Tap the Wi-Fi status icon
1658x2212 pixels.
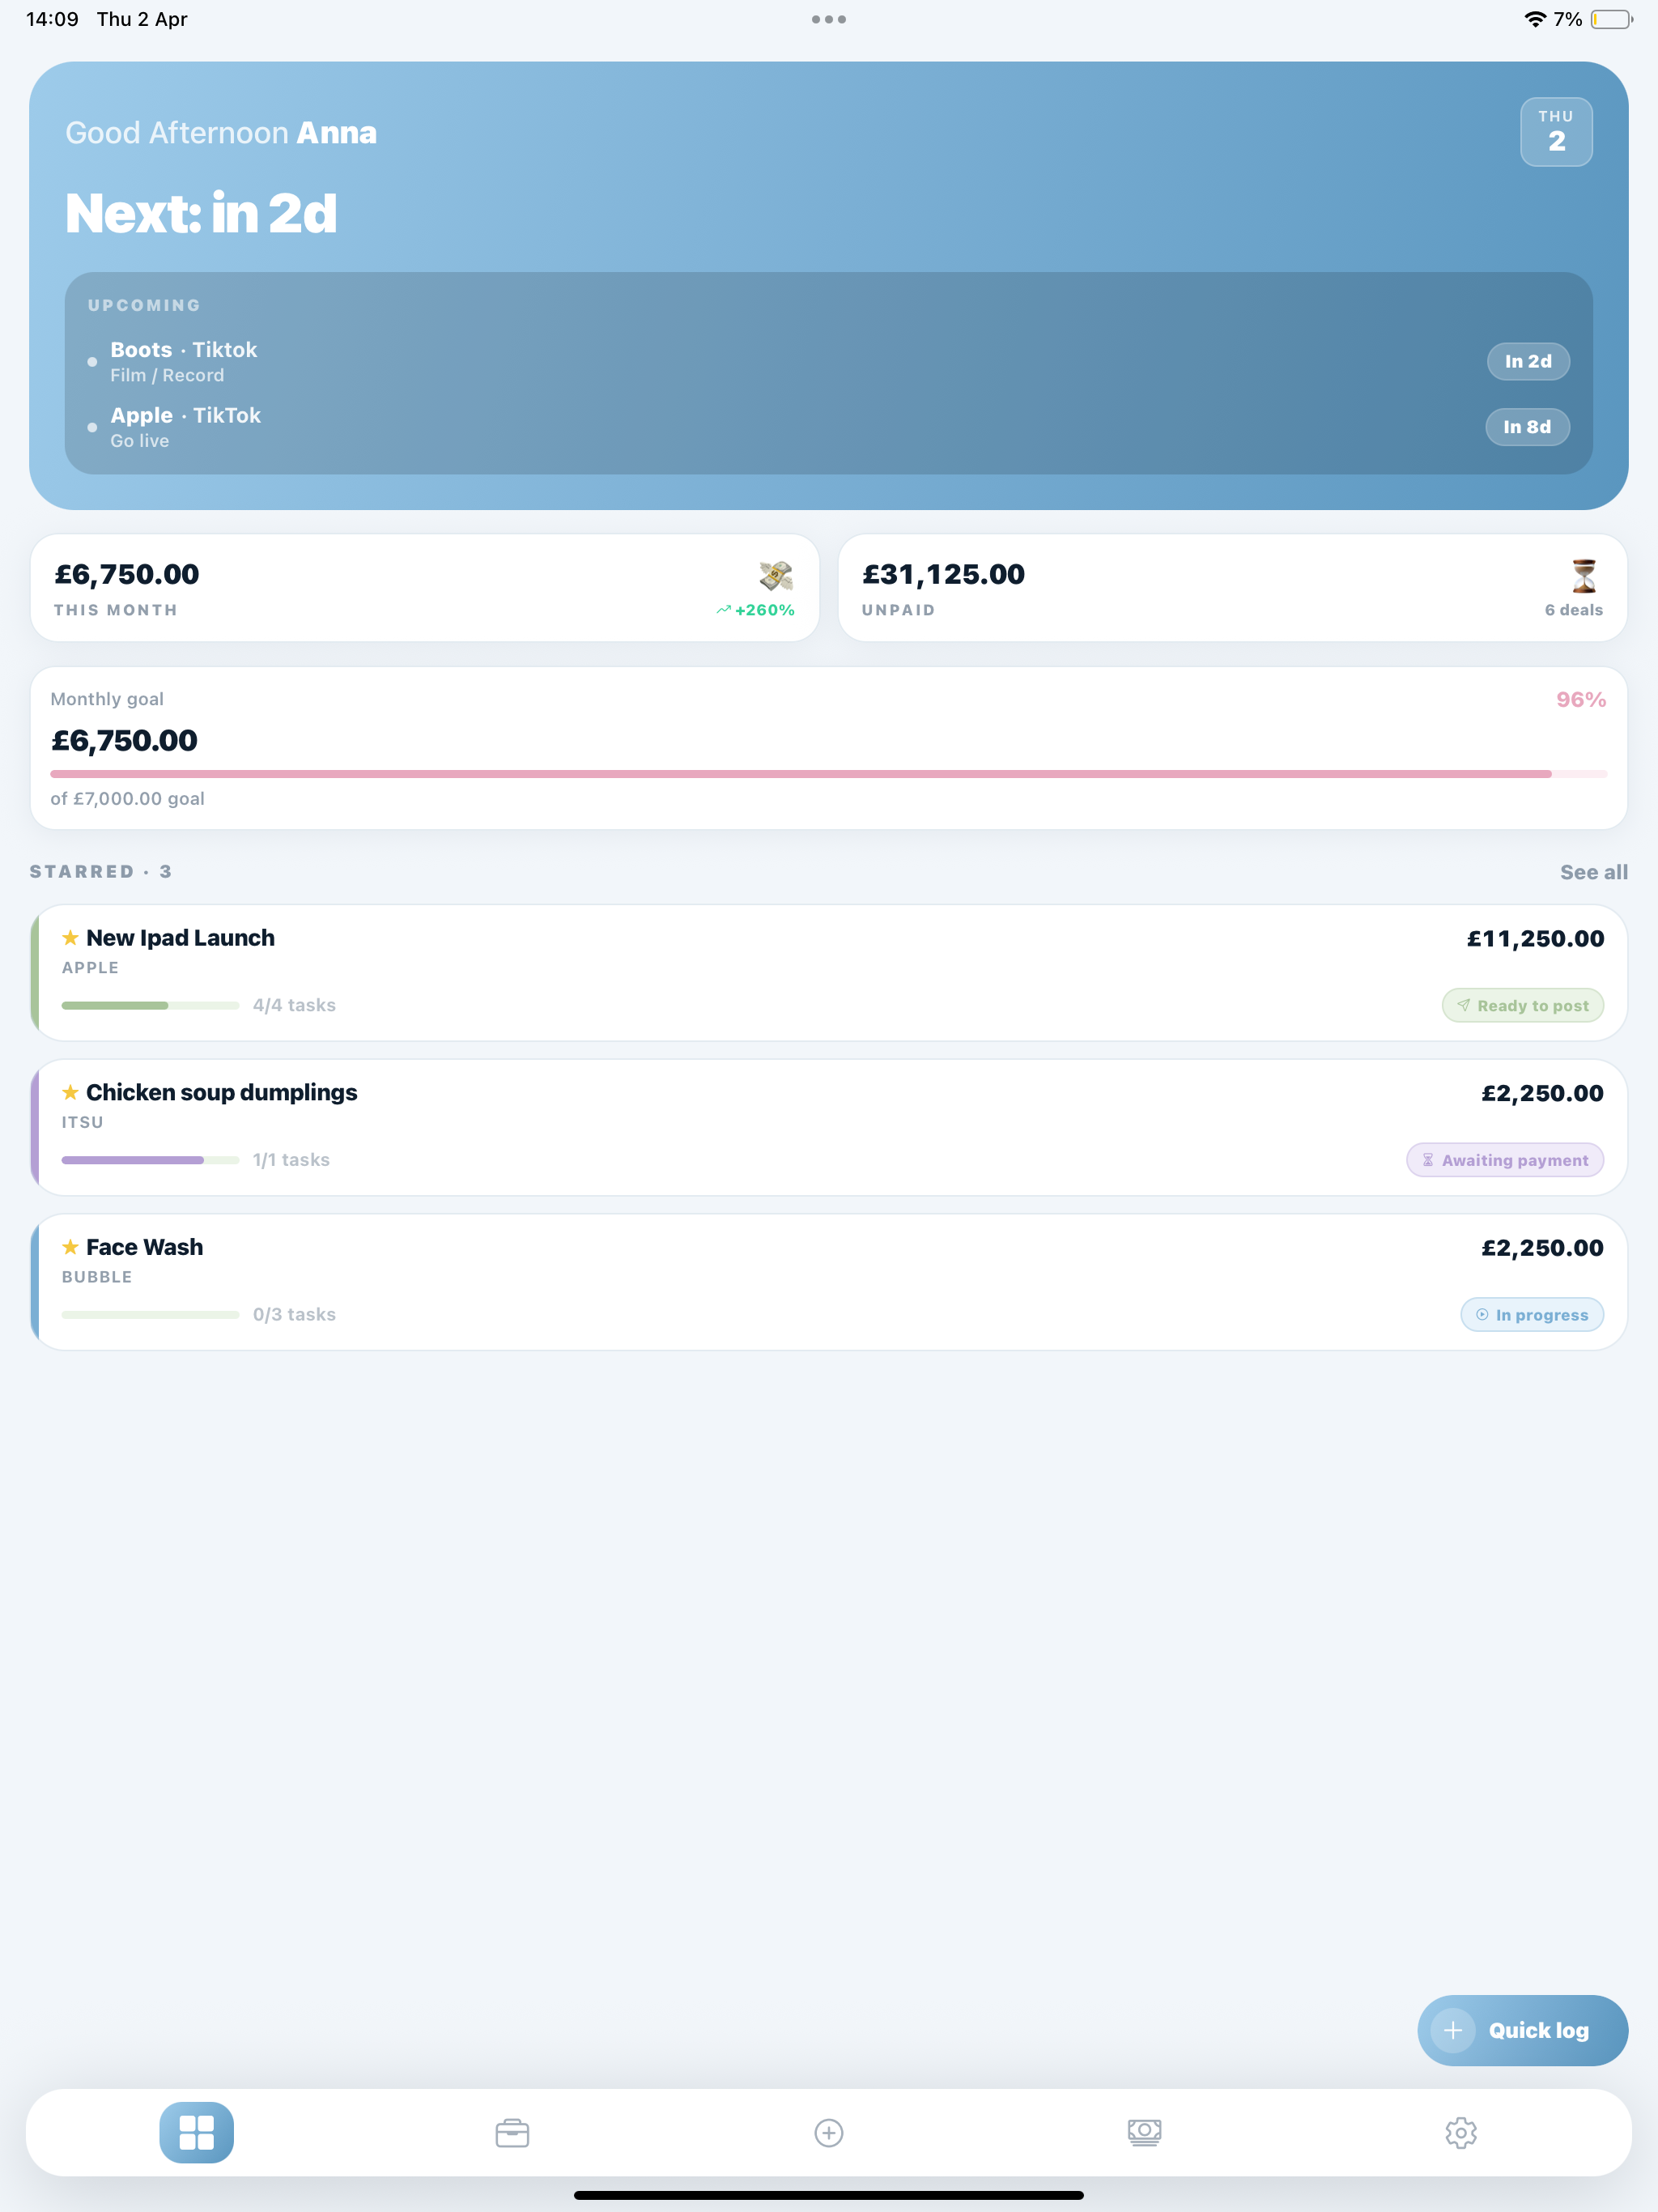click(1534, 19)
